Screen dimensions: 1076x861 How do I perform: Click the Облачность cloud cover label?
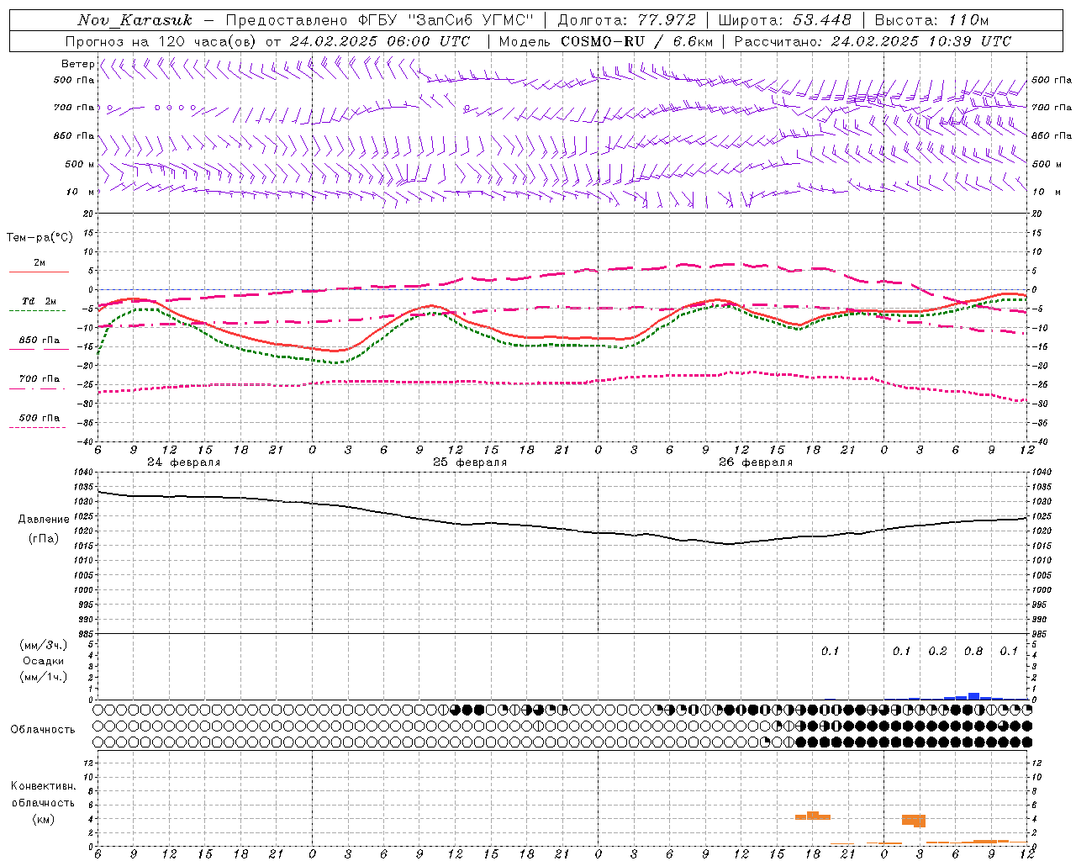[x=43, y=729]
